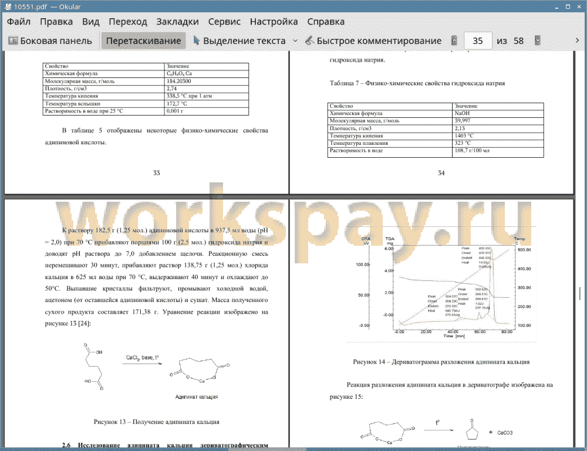Open the Сервис menu
The image size is (587, 451).
click(x=224, y=22)
